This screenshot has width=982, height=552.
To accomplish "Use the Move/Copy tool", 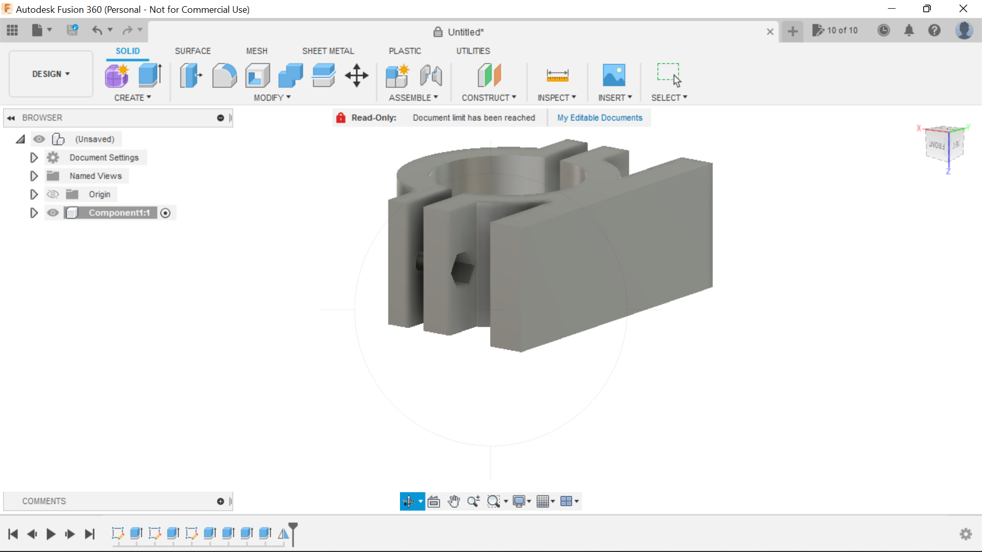I will pyautogui.click(x=356, y=75).
